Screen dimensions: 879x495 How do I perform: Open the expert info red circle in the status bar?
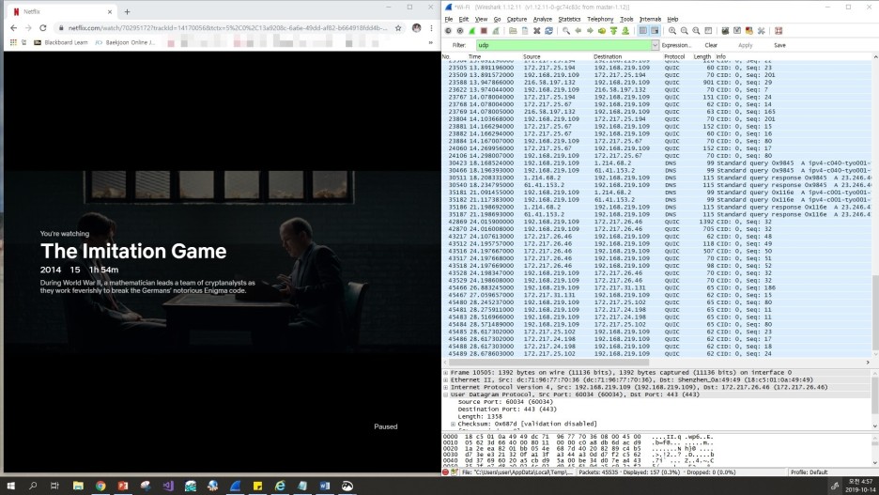pos(446,472)
